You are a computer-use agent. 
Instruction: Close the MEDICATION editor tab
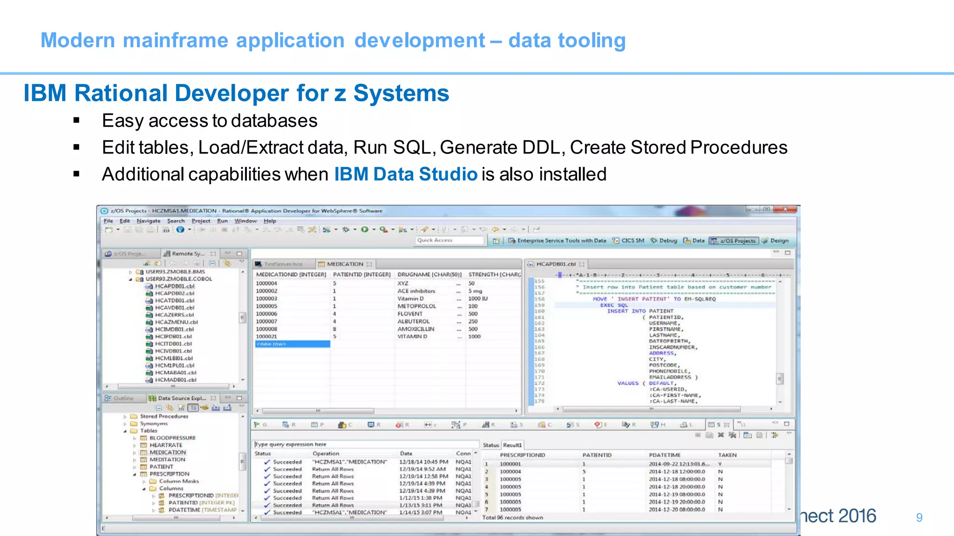(369, 264)
